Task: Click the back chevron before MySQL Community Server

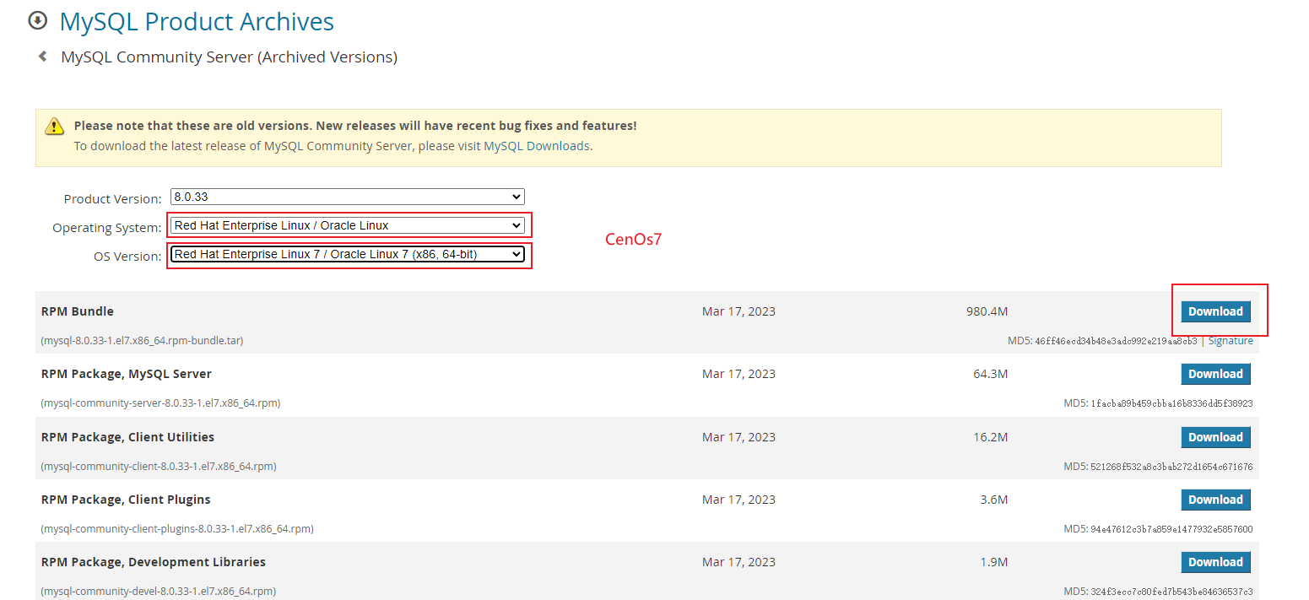Action: point(42,57)
